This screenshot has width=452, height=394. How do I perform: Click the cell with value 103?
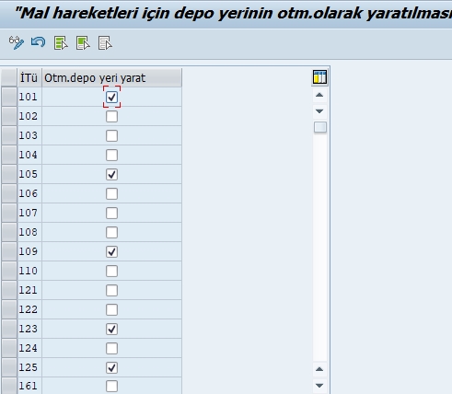tap(29, 135)
